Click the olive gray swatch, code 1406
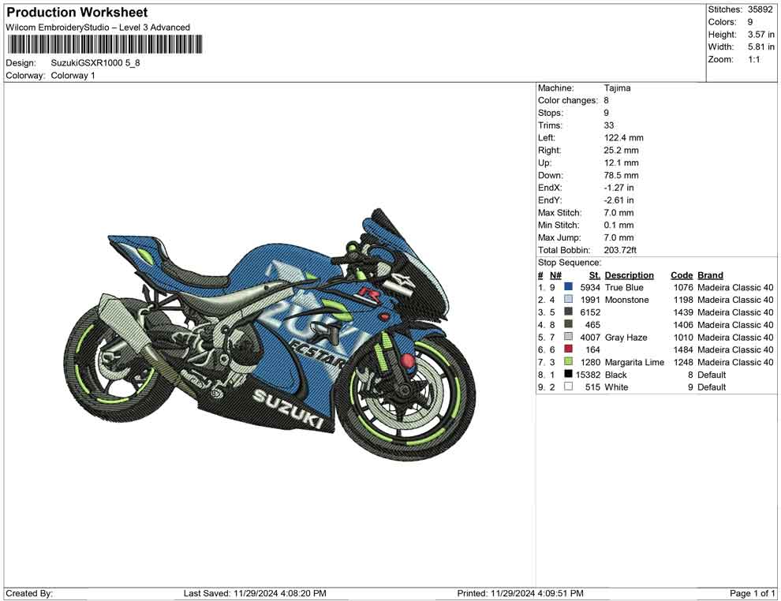The width and height of the screenshot is (781, 601). coord(568,324)
